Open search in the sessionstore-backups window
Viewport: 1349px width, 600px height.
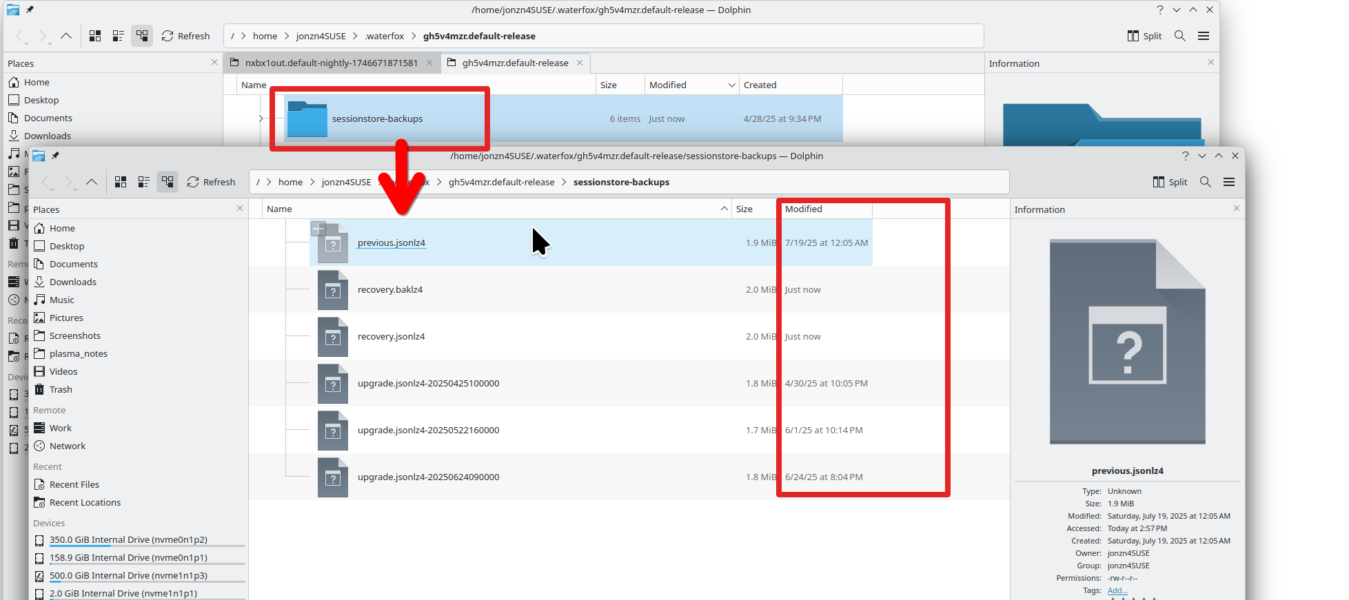click(1206, 182)
